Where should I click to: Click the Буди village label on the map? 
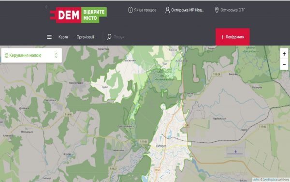[105, 87]
